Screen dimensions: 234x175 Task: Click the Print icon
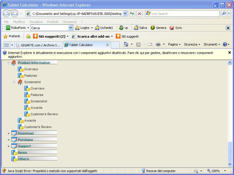pyautogui.click(x=158, y=44)
